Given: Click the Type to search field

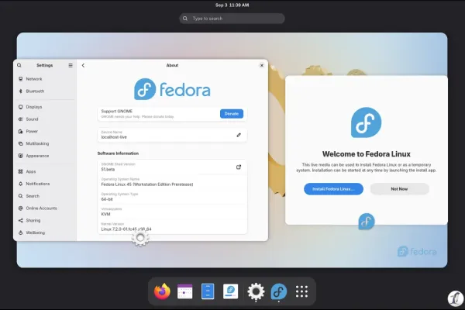Looking at the screenshot, I should (x=232, y=19).
